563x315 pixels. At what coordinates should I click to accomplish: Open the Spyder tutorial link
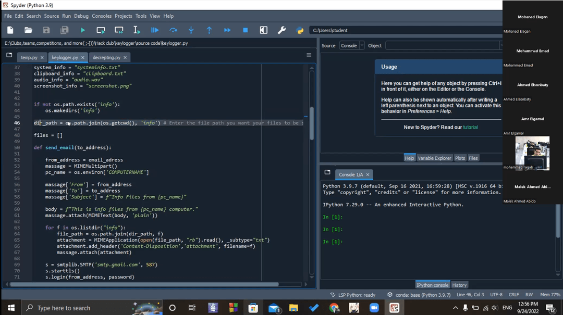(x=470, y=128)
